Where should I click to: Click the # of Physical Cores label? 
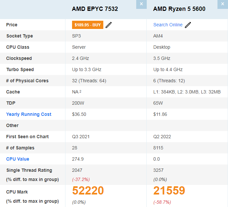point(27,81)
